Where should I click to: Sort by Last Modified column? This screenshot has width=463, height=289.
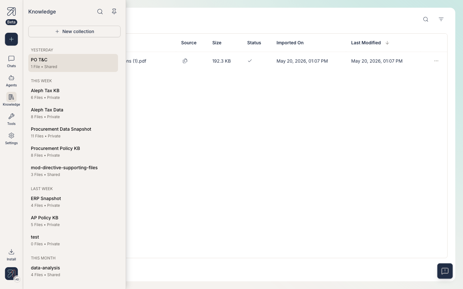[x=370, y=43]
